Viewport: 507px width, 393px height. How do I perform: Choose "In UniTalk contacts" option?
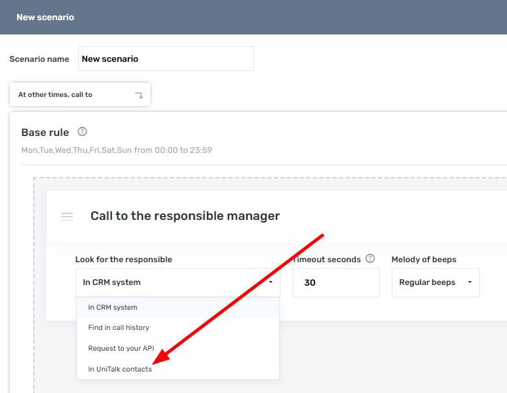point(120,369)
